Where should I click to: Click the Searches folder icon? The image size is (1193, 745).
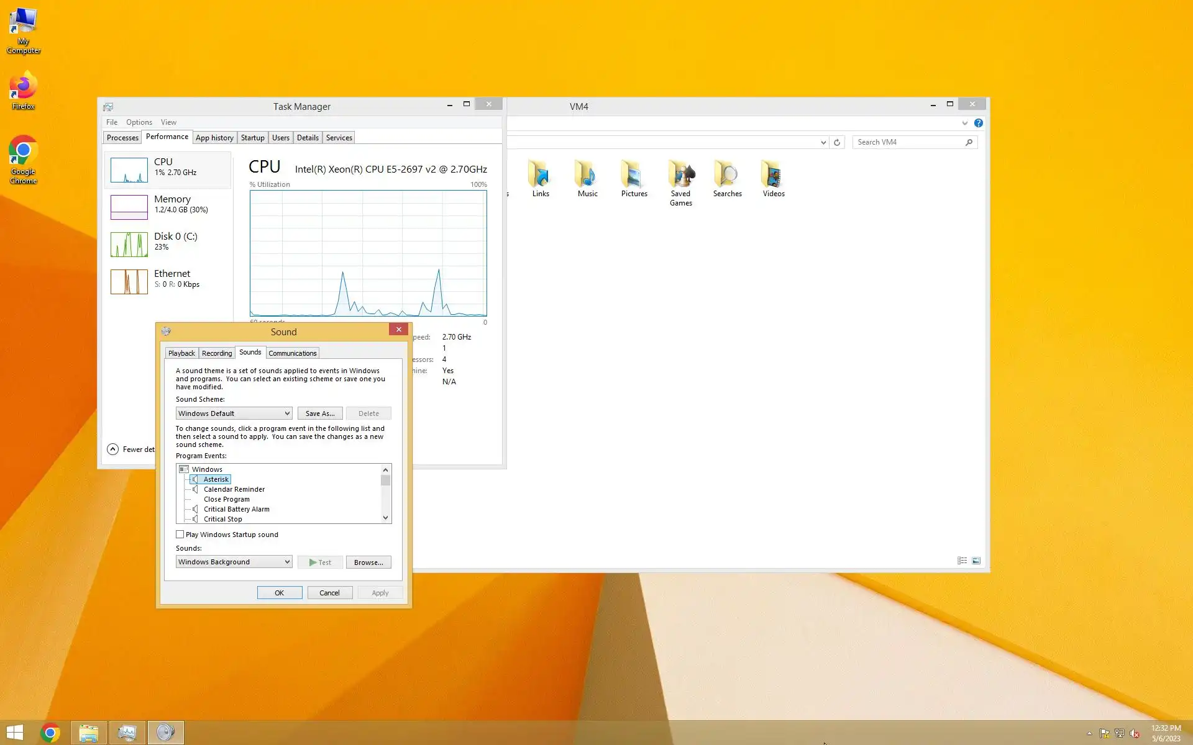[727, 174]
